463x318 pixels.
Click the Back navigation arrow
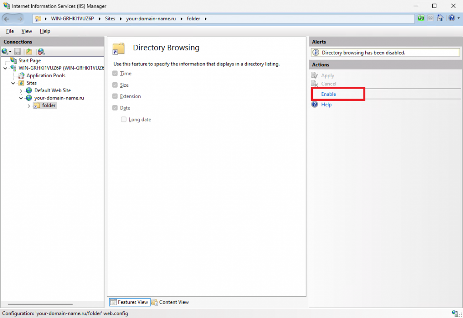pos(6,19)
